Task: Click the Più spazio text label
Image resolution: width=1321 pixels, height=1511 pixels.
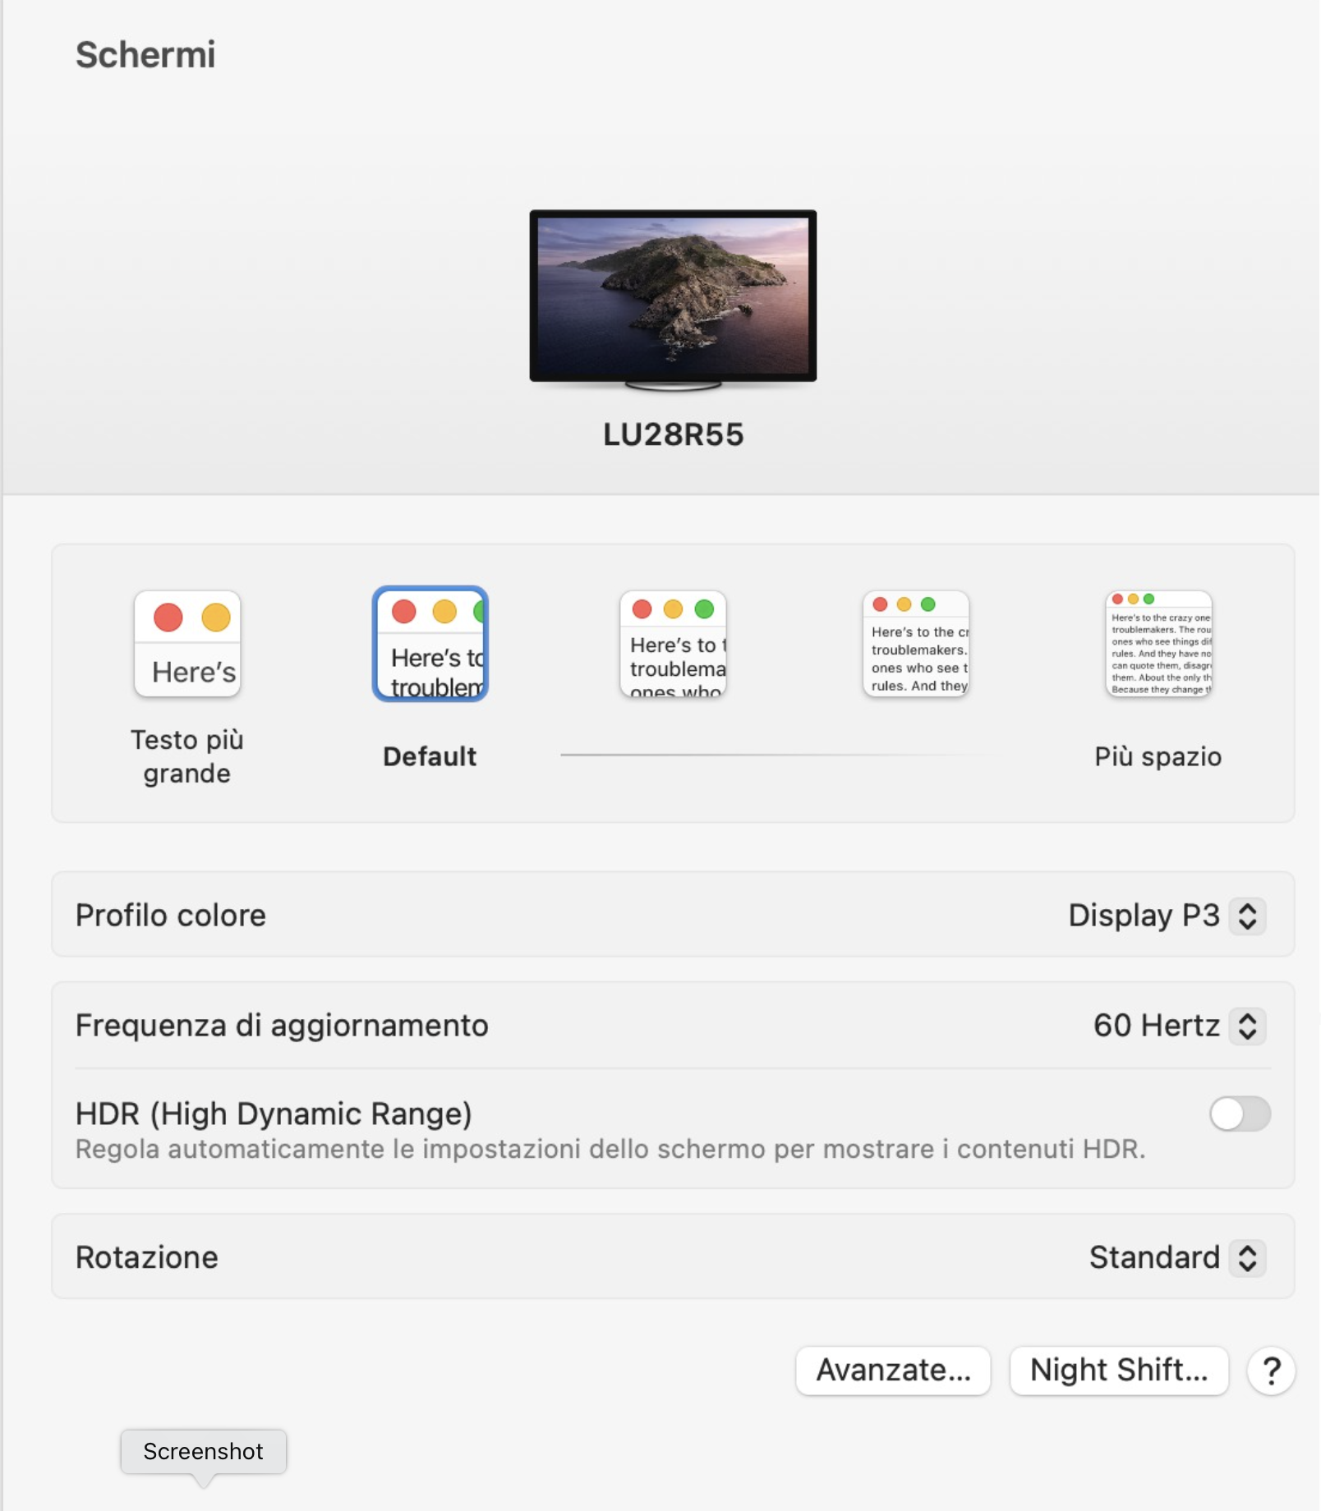Action: 1158,756
